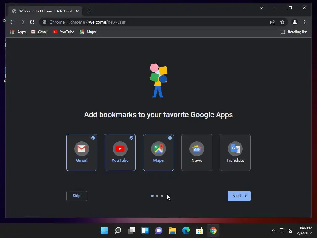The image size is (317, 238).
Task: Click the Chrome icon in taskbar
Action: (213, 231)
